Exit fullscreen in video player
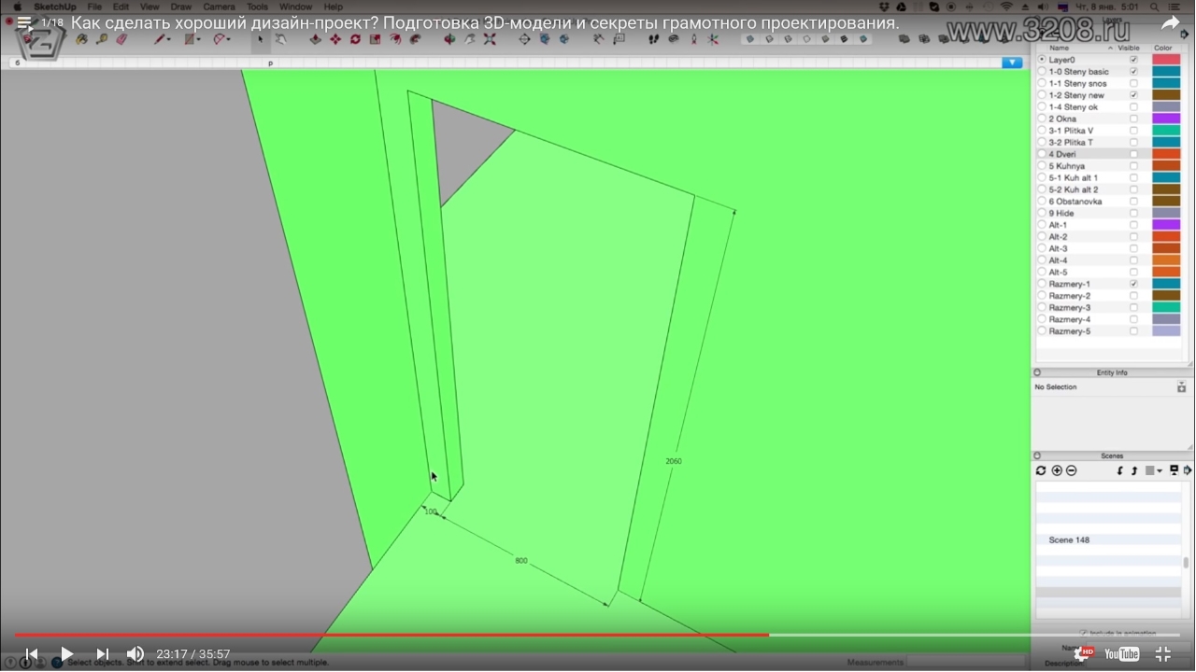Image resolution: width=1196 pixels, height=672 pixels. (1163, 654)
